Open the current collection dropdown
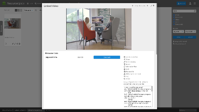 (x=36, y=110)
